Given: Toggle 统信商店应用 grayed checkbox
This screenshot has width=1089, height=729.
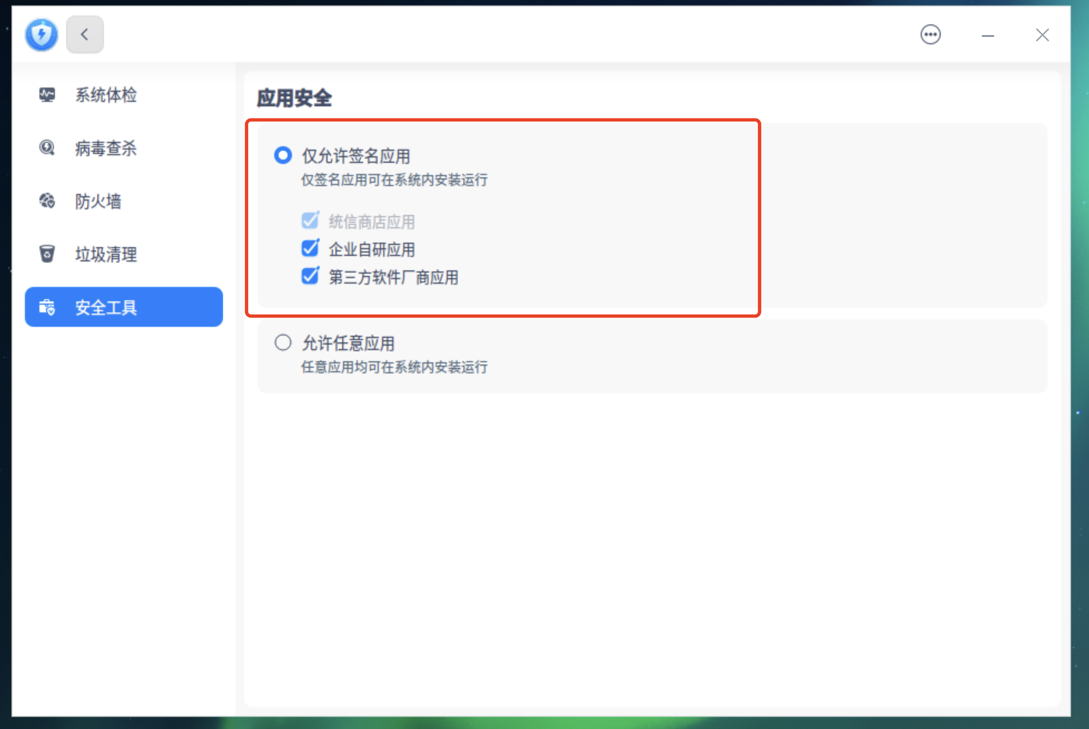Looking at the screenshot, I should tap(310, 220).
